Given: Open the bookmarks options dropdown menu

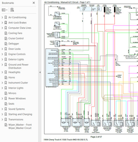Looking at the screenshot, I should click(x=5, y=10).
